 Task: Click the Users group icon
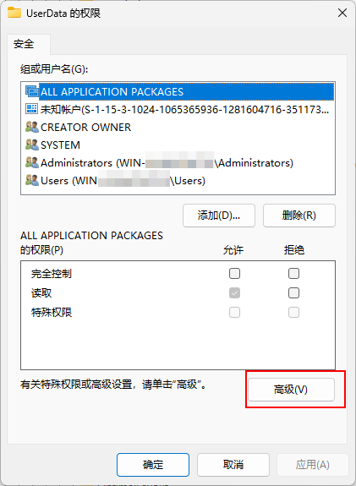[32, 180]
